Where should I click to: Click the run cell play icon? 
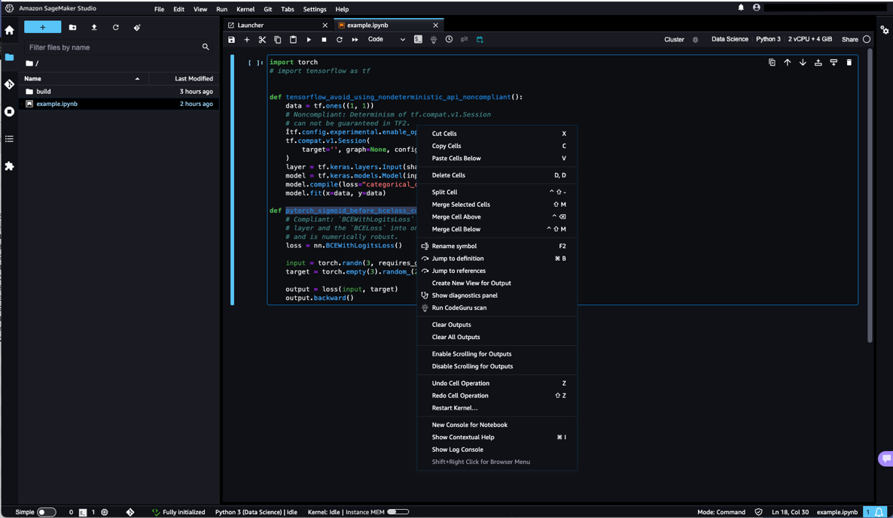(x=309, y=40)
